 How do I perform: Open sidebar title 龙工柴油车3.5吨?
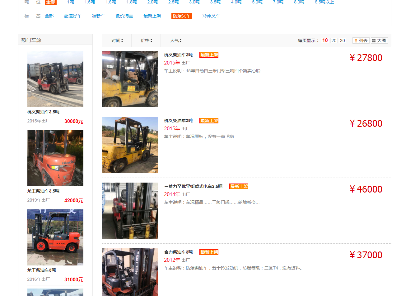pos(43,191)
